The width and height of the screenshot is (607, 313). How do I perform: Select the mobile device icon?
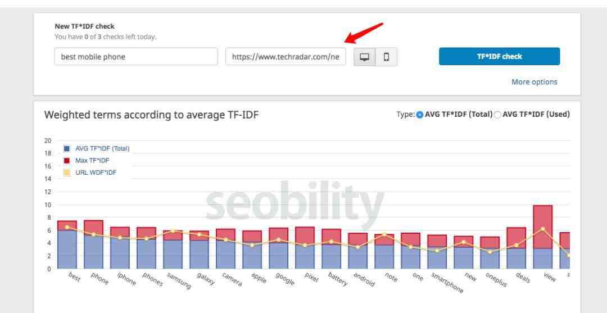click(x=386, y=57)
